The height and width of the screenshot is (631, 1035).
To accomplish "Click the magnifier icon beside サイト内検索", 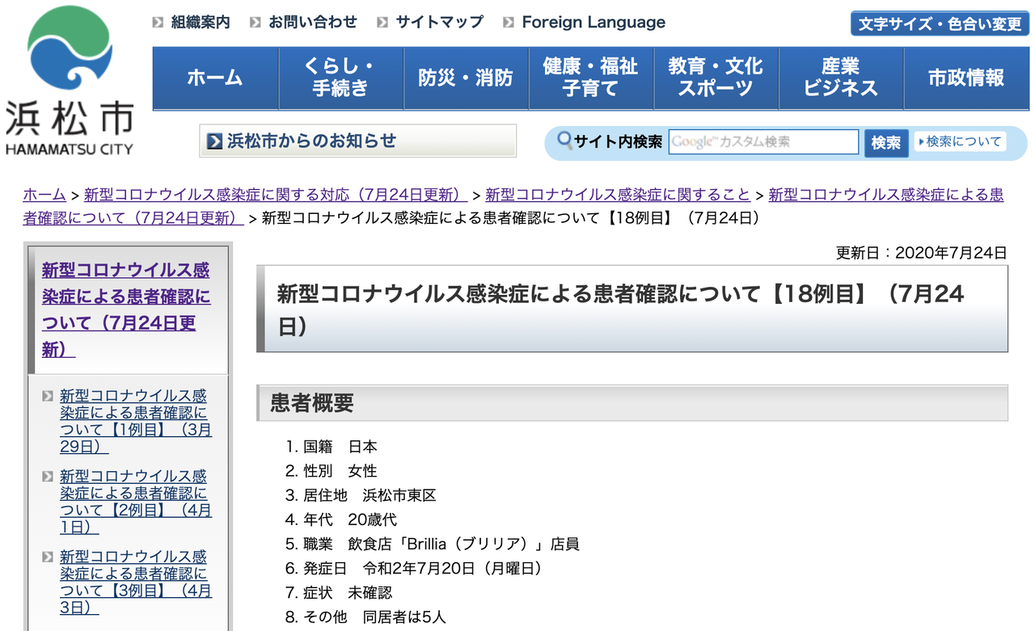I will (565, 141).
